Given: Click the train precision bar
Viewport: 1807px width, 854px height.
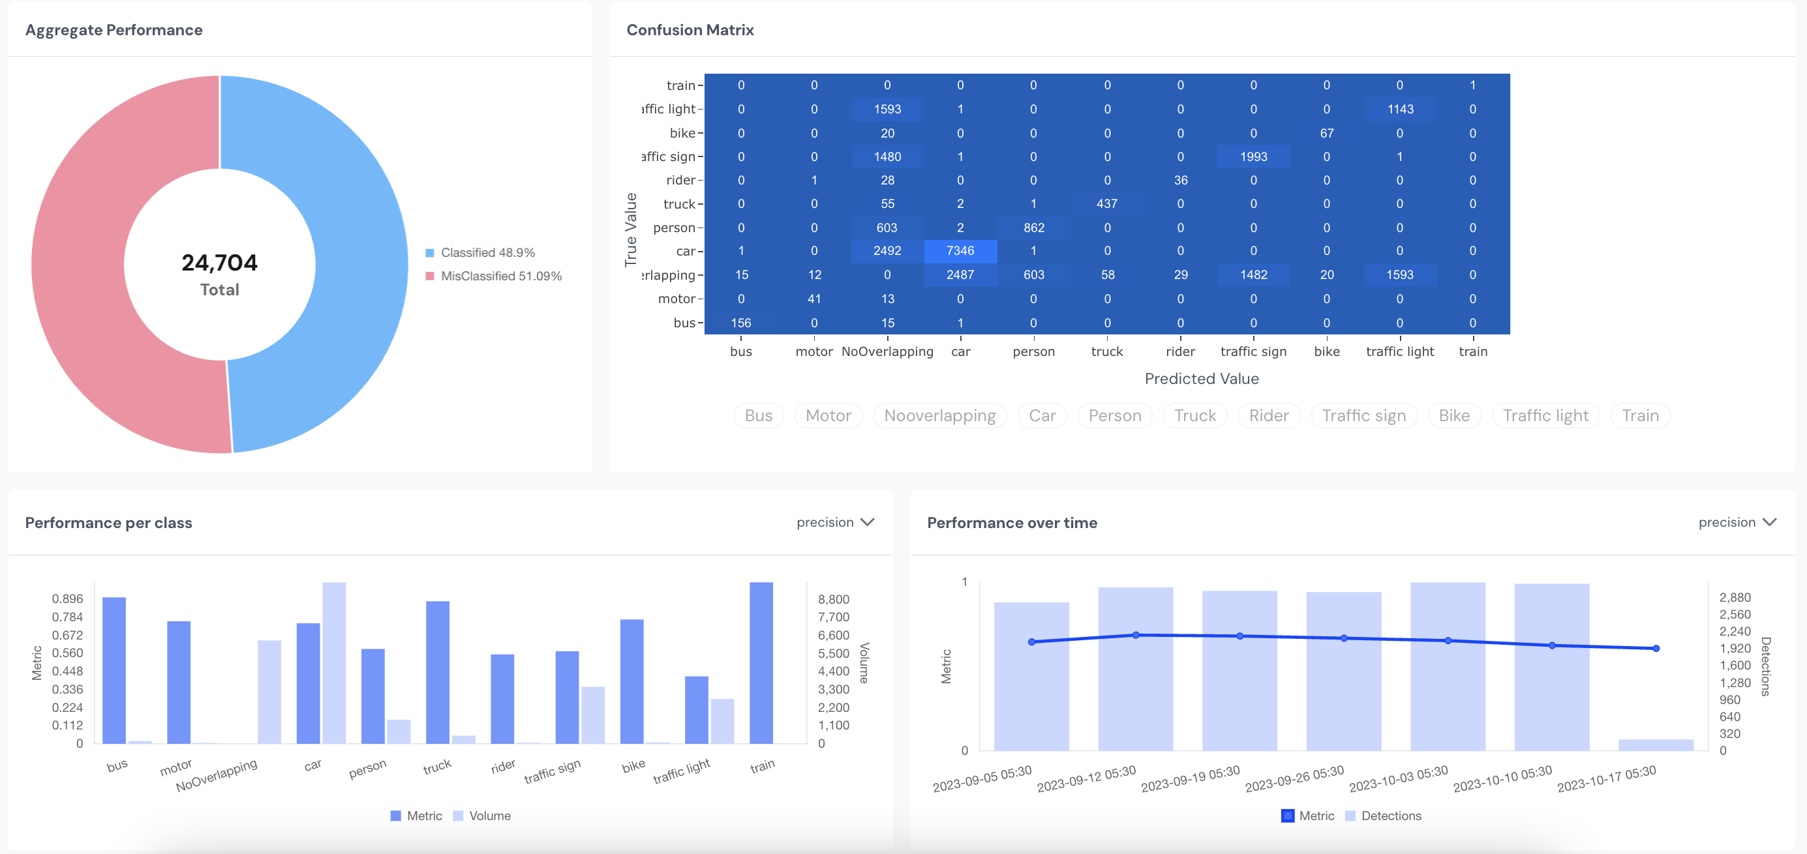Looking at the screenshot, I should (x=761, y=662).
